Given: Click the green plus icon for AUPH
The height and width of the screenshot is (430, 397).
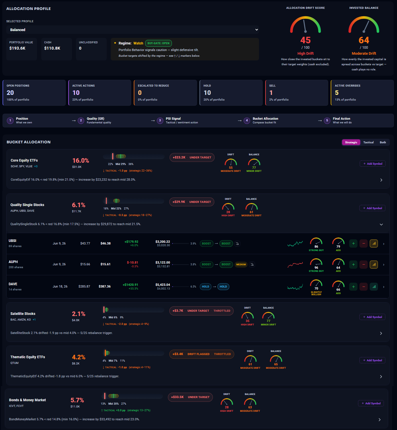Looking at the screenshot, I should click(x=353, y=264).
